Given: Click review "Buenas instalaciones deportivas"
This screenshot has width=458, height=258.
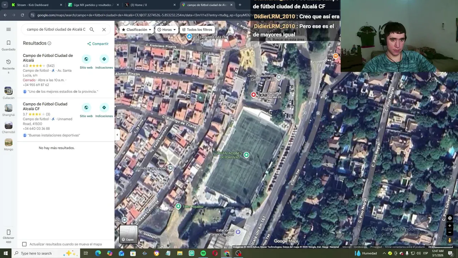Looking at the screenshot, I should pyautogui.click(x=54, y=135).
